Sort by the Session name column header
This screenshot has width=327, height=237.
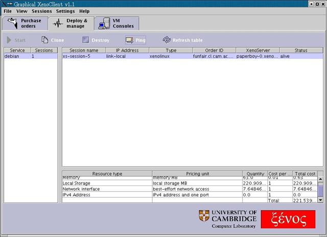click(84, 50)
